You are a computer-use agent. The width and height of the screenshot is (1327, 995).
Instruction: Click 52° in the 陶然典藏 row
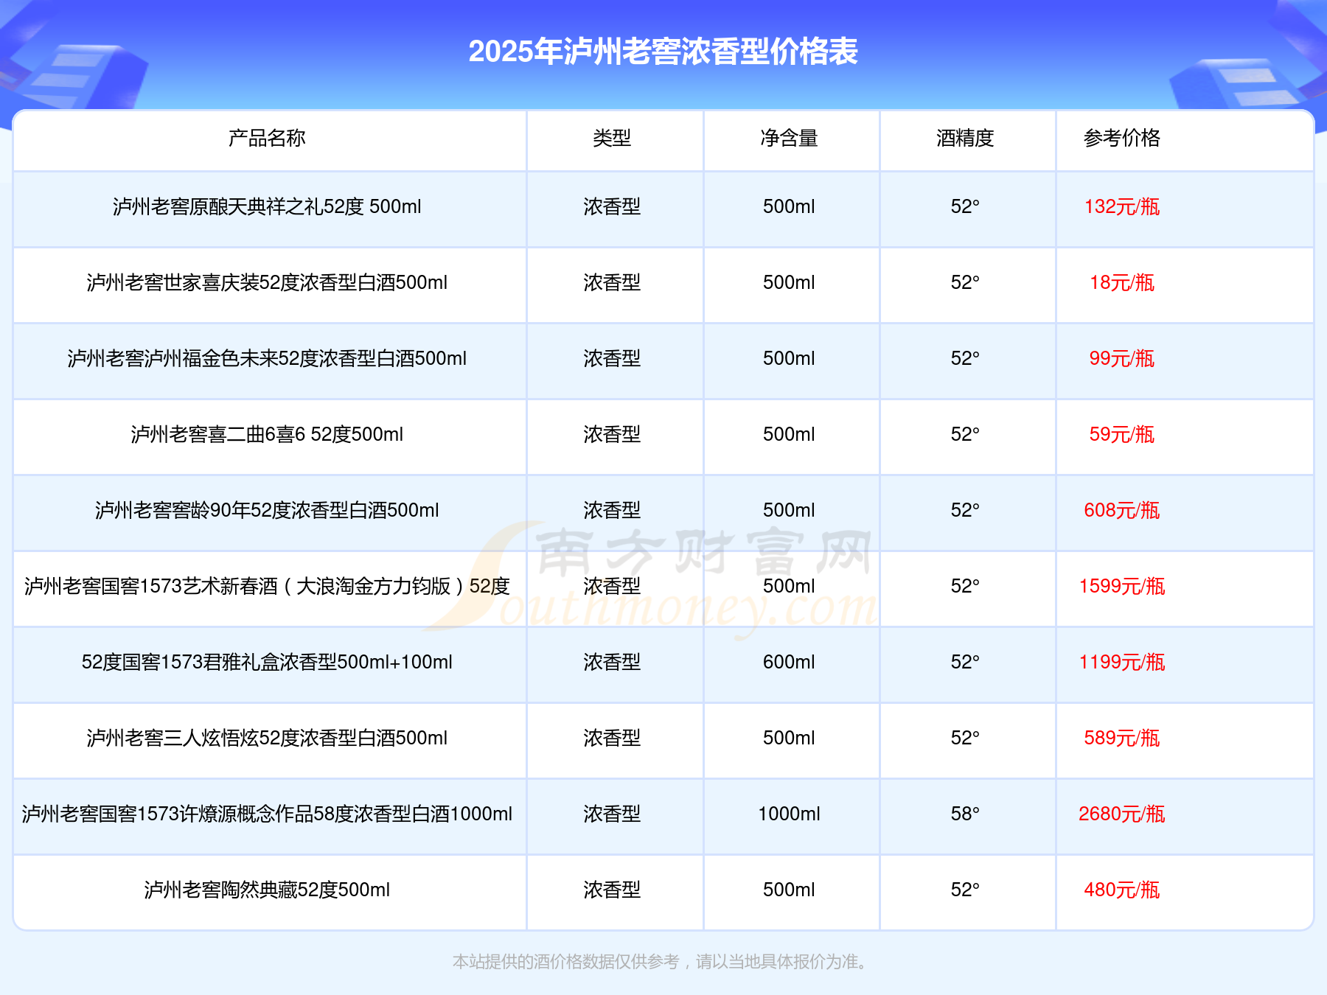[965, 890]
